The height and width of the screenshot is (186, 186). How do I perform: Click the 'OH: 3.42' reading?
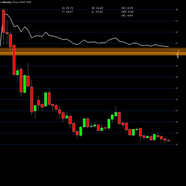[x=127, y=12]
